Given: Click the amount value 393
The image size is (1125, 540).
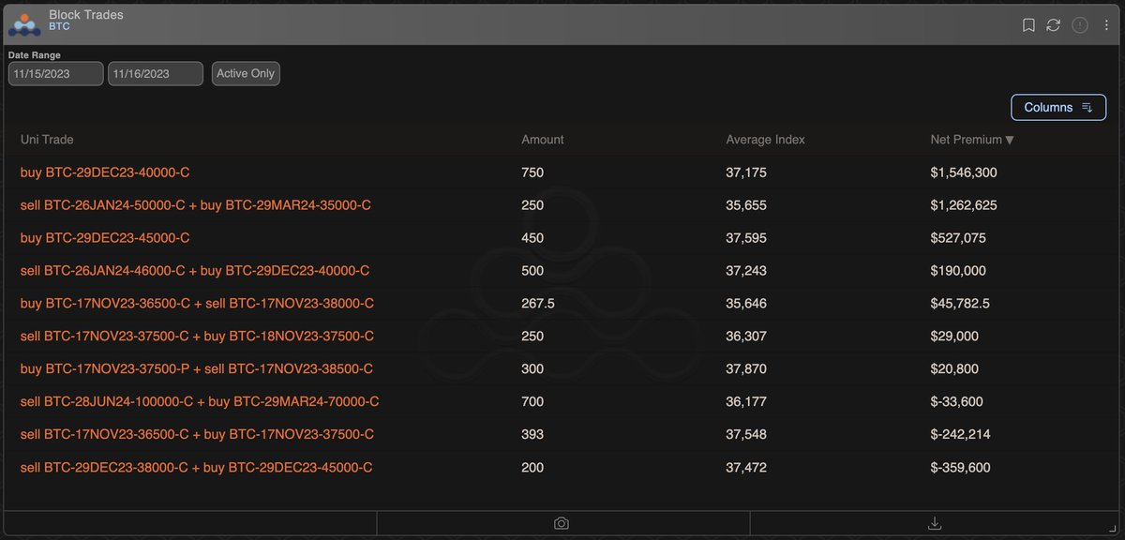Looking at the screenshot, I should [x=532, y=434].
